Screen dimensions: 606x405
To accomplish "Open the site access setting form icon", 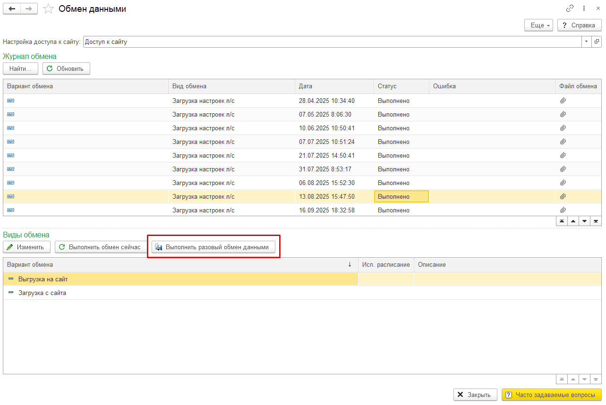I will tap(597, 42).
